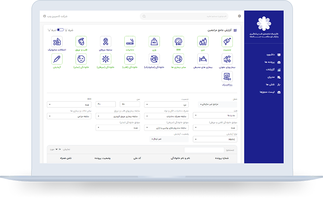
Task: Select the سن (age) filter icon
Action: click(x=203, y=42)
